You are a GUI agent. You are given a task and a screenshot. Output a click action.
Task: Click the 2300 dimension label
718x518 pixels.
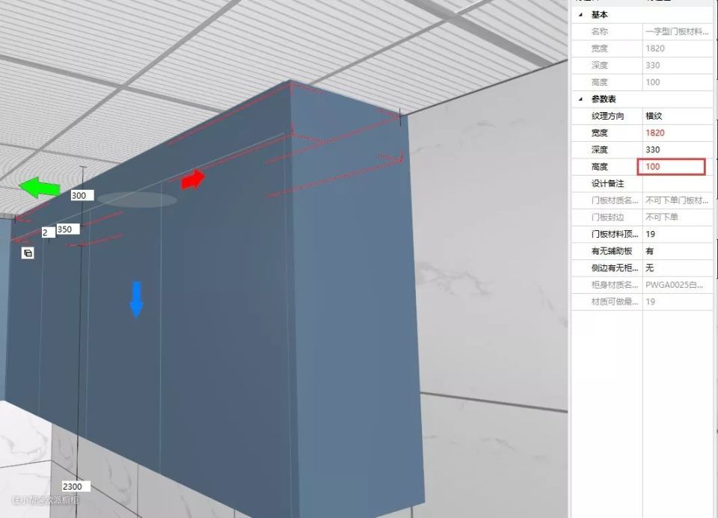tap(72, 487)
